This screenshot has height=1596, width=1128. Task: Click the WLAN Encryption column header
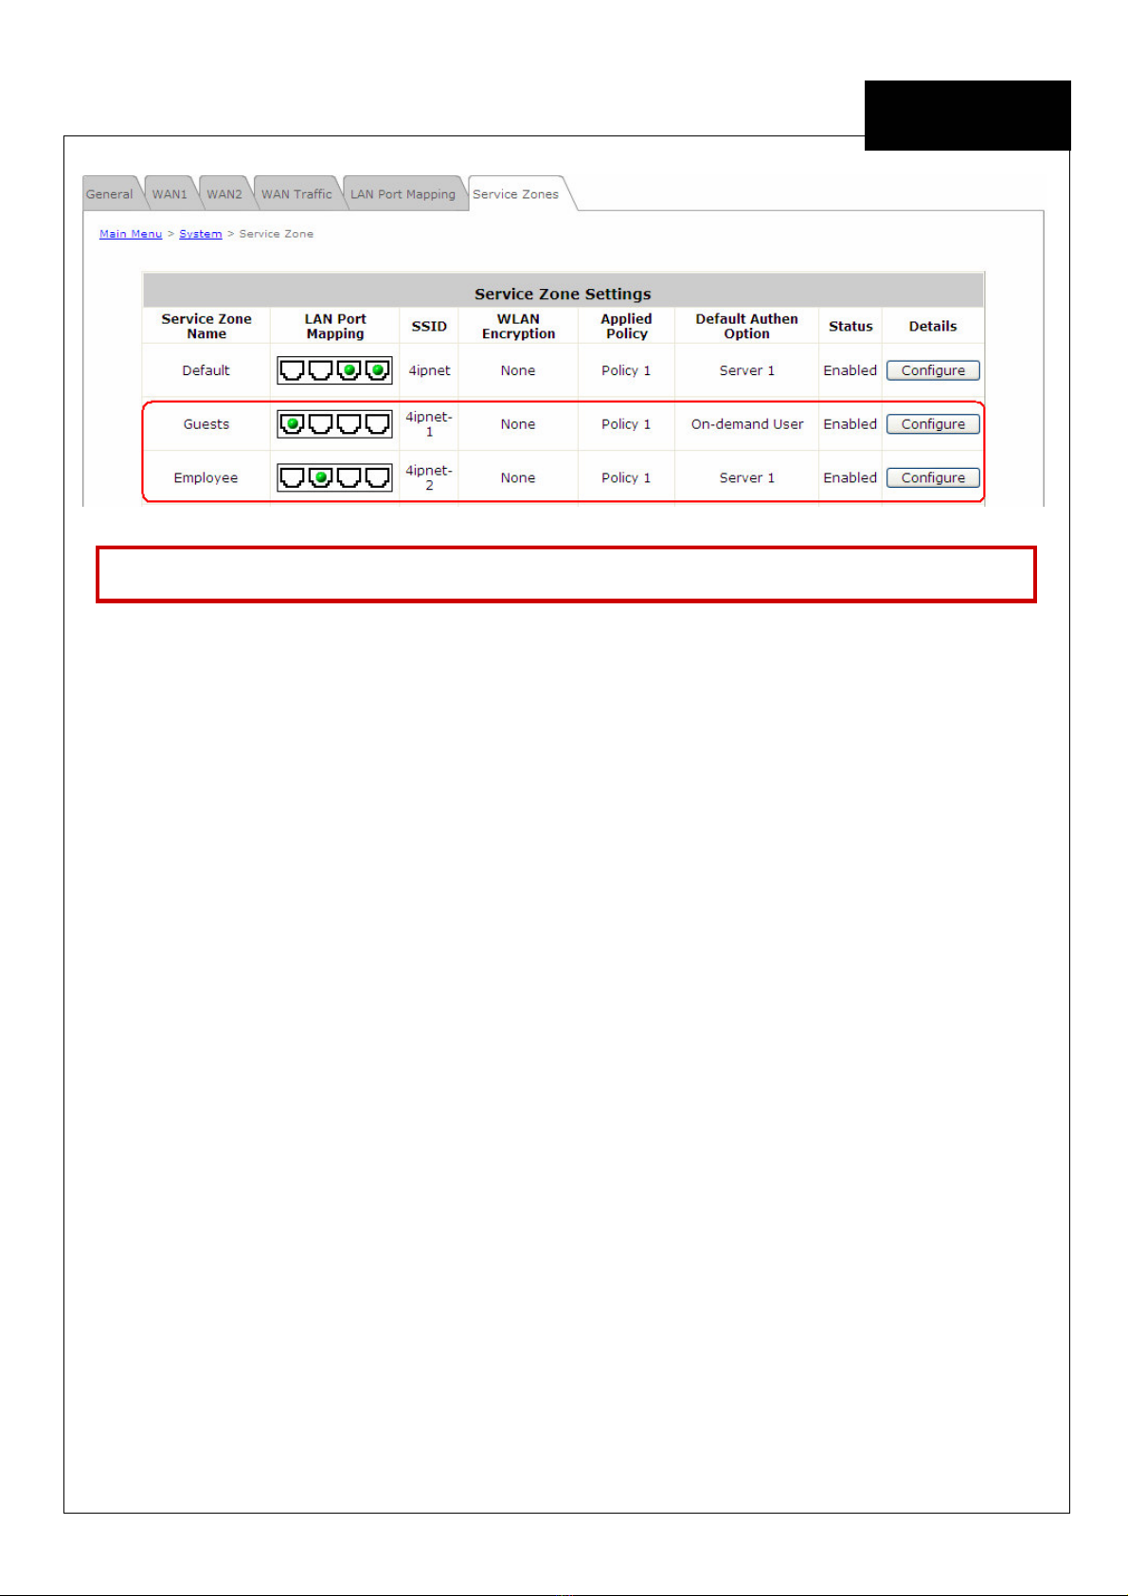point(518,326)
